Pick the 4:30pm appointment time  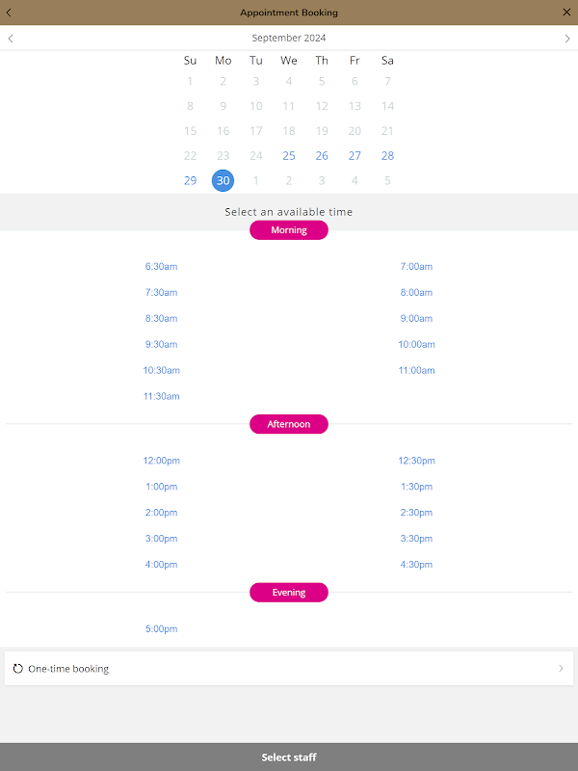tap(416, 565)
